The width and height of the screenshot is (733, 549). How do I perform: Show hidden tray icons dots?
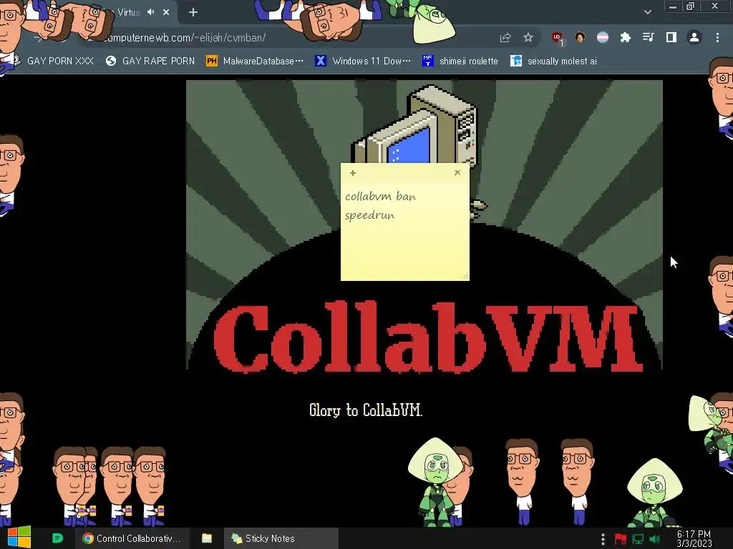click(603, 539)
